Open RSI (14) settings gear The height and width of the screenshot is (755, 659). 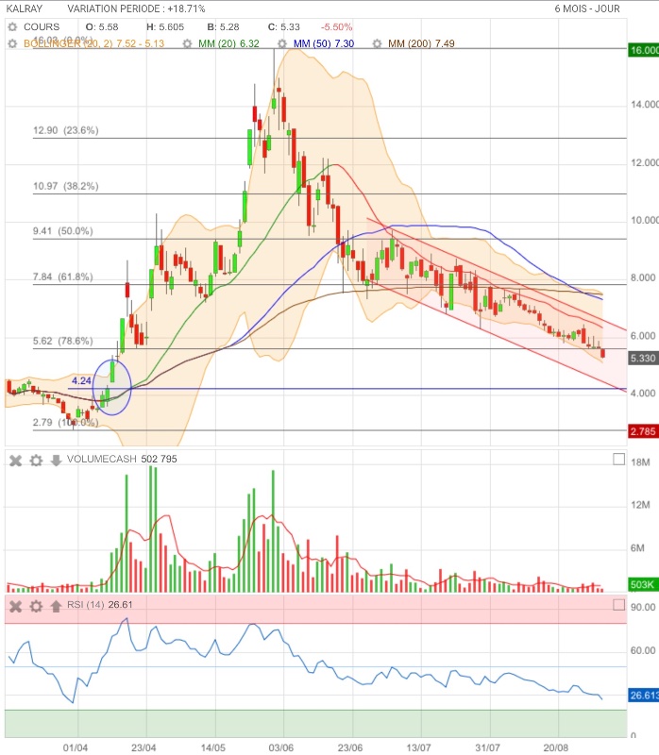point(36,606)
